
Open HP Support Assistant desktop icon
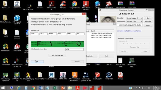pyautogui.click(x=17, y=20)
